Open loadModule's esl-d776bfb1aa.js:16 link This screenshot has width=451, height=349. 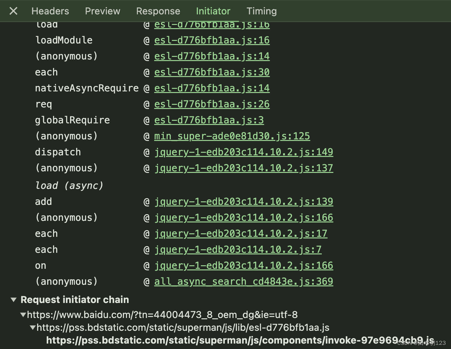pos(212,40)
